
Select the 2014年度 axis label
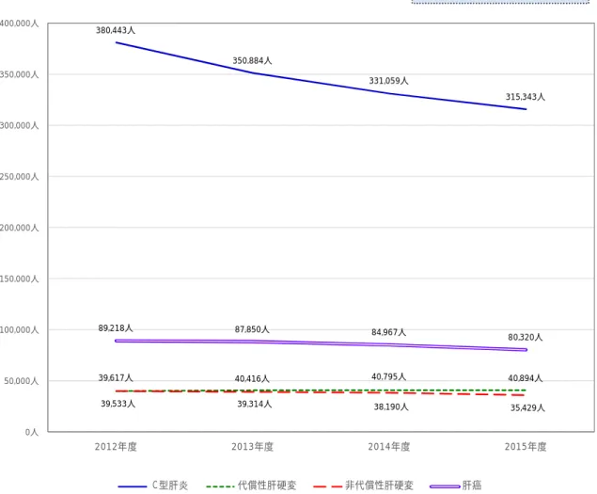pyautogui.click(x=389, y=447)
